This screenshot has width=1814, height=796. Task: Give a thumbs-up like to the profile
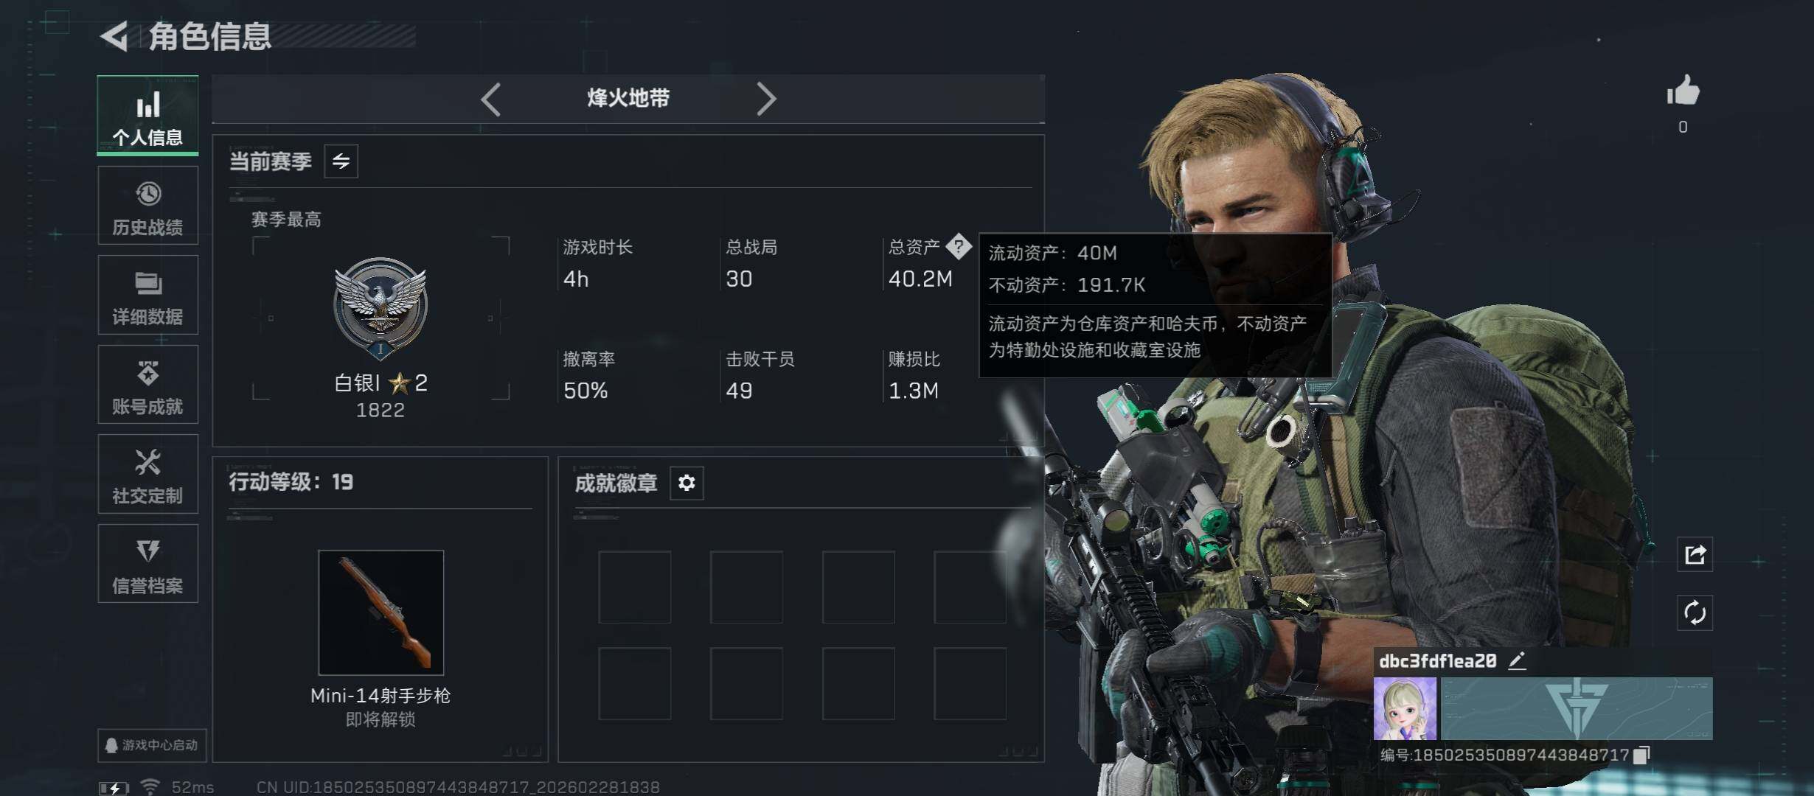tap(1683, 92)
